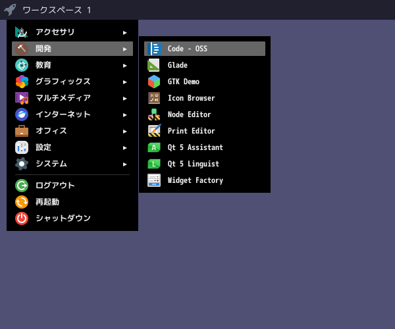Viewport: 395px width, 329px height.
Task: Click the Node Editor app icon
Action: (154, 114)
